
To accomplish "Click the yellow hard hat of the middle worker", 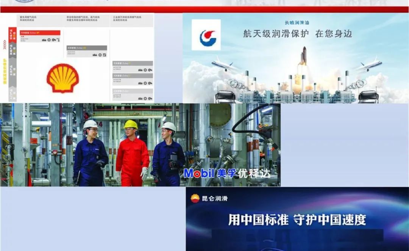I will point(130,124).
